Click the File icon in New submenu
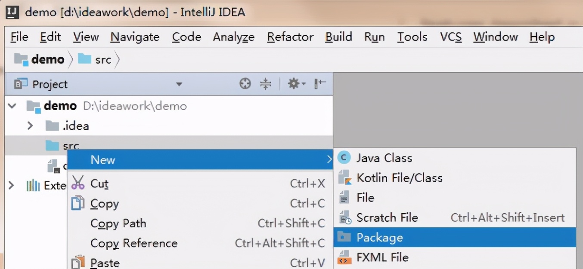This screenshot has height=269, width=583. pyautogui.click(x=344, y=198)
